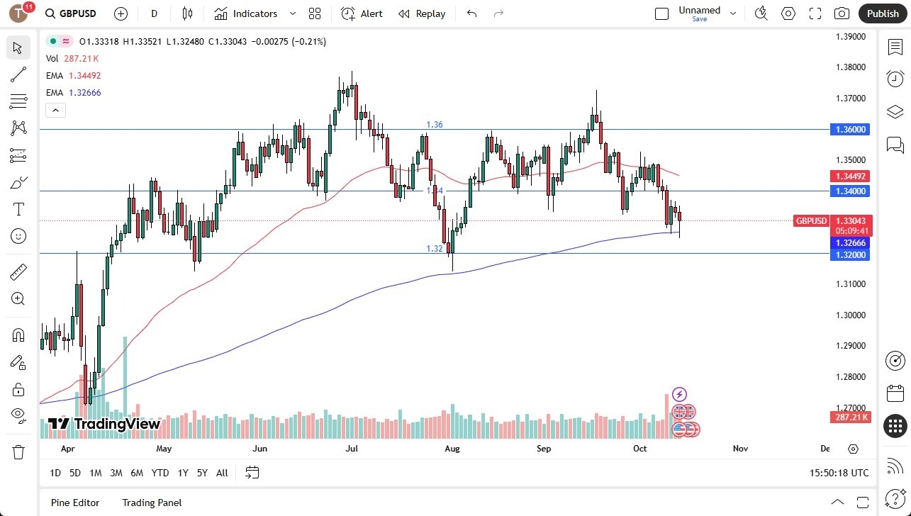The image size is (911, 516).
Task: Expand the layout menu beside Unnamed
Action: pyautogui.click(x=734, y=12)
